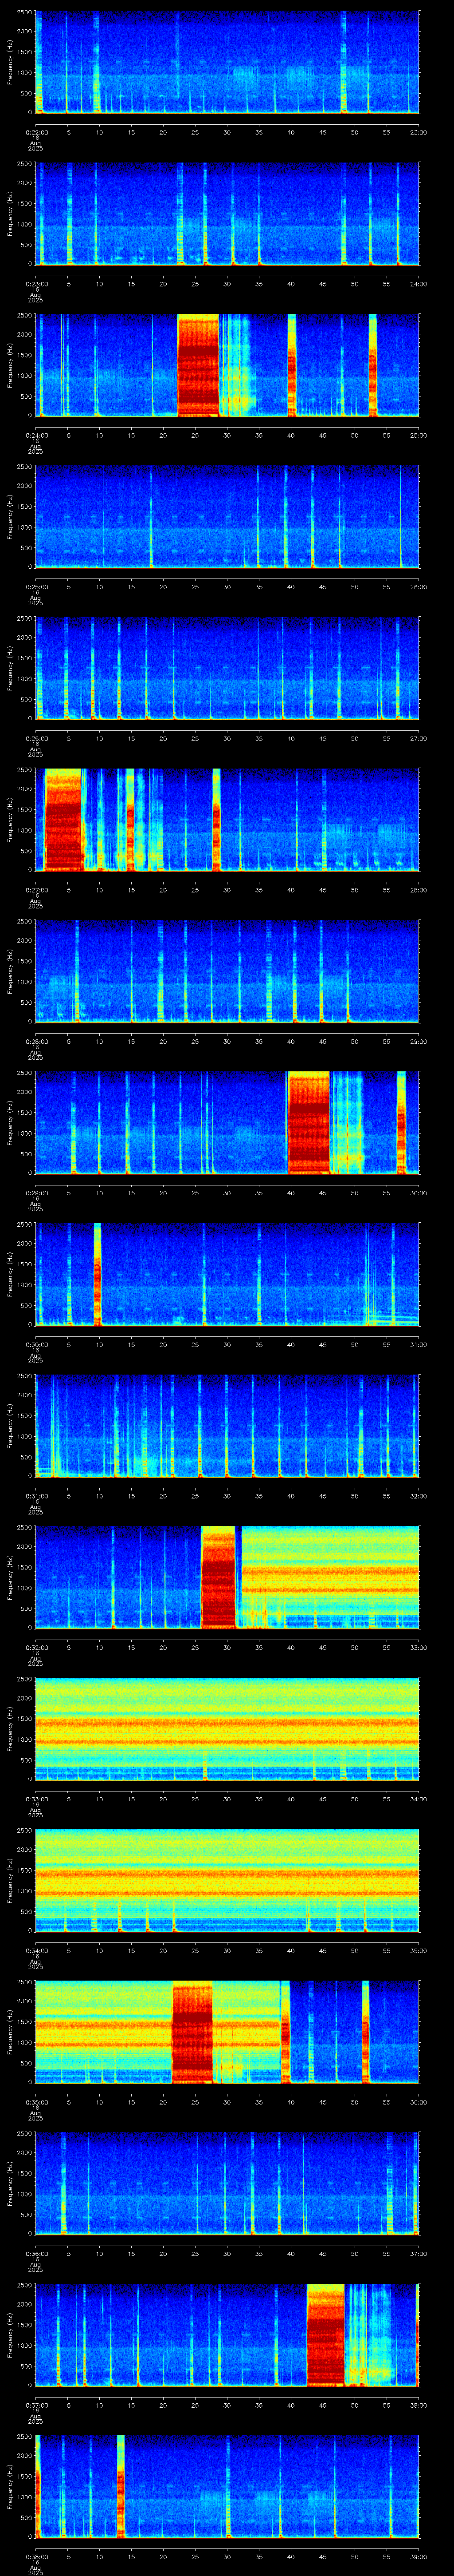Open the spectrogram panel starting at 0:31:00
The width and height of the screenshot is (454, 2576).
click(227, 1425)
